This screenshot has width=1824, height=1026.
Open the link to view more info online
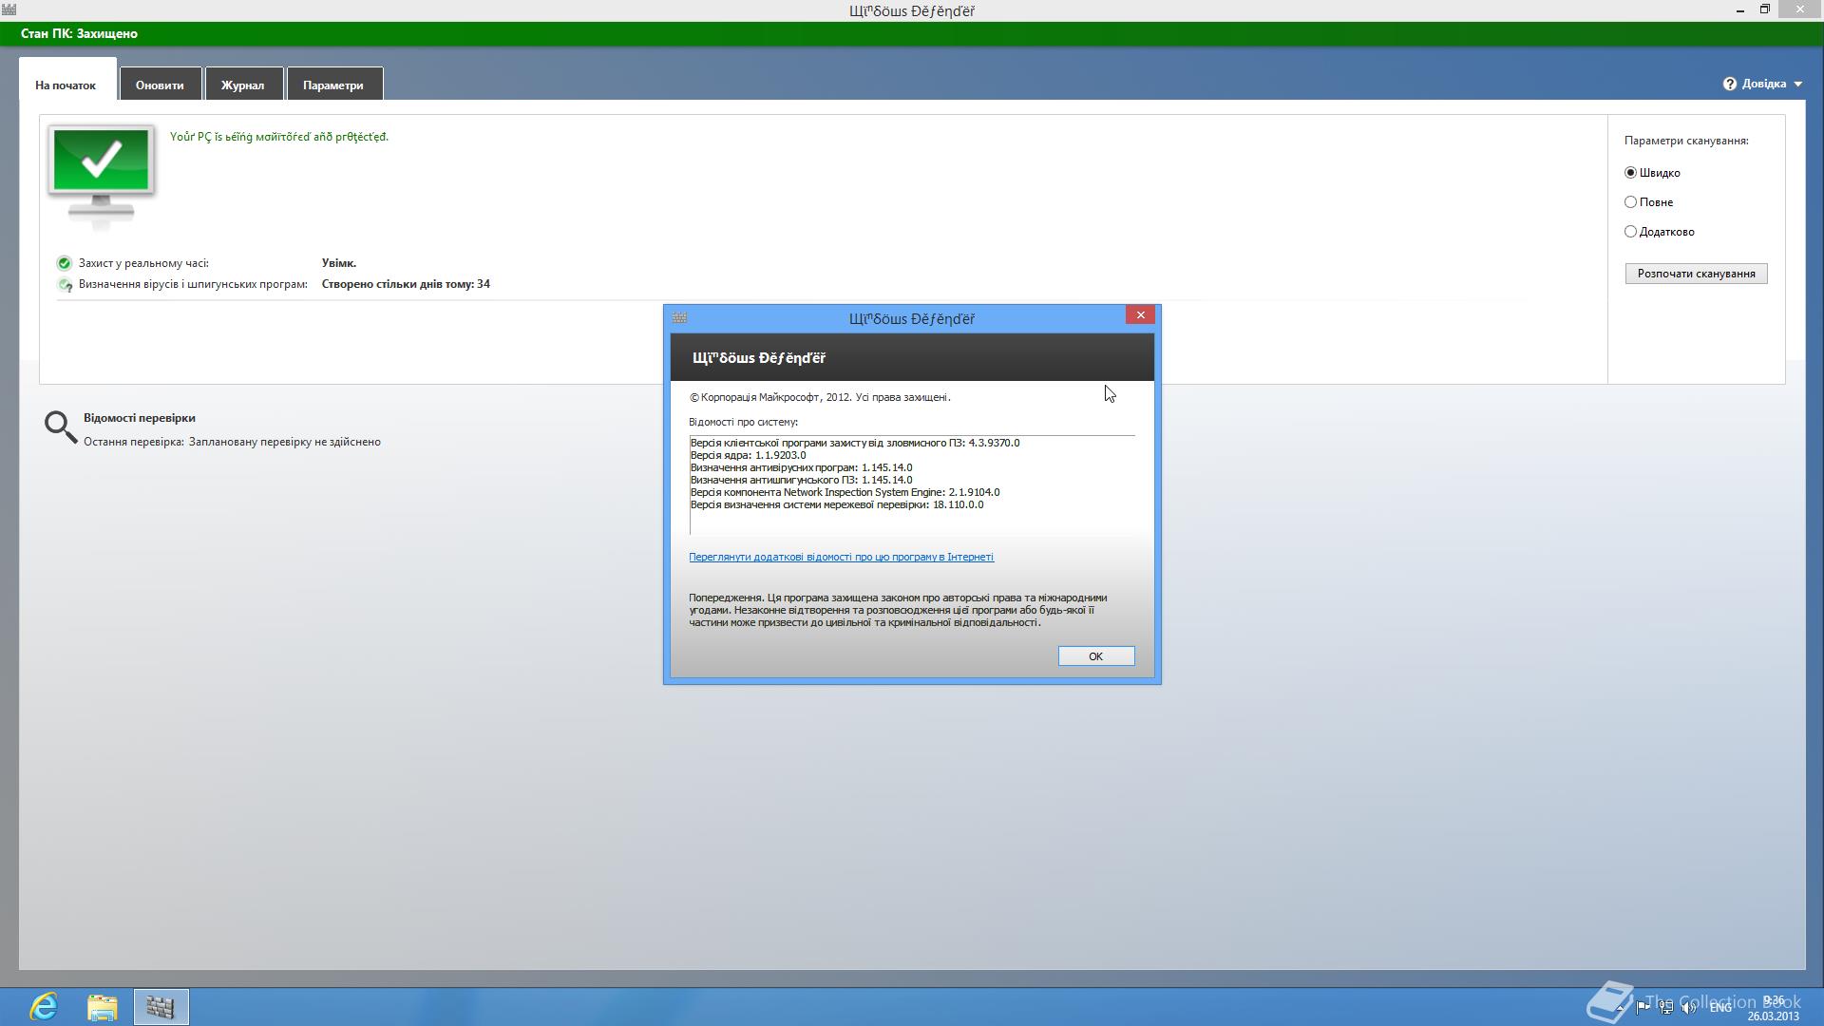[x=841, y=558]
